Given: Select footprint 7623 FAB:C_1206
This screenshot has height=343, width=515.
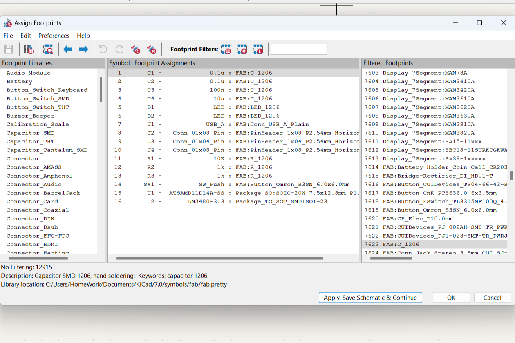Looking at the screenshot, I should pos(434,244).
